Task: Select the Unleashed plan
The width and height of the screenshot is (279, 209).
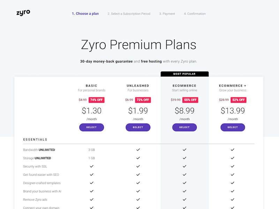Action: tap(138, 127)
